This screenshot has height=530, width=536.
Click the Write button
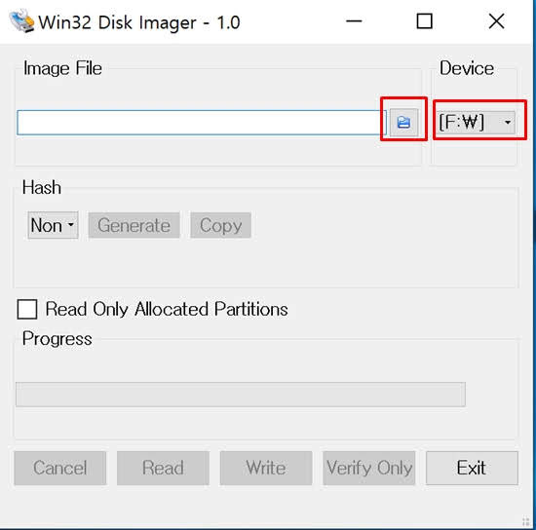[266, 468]
